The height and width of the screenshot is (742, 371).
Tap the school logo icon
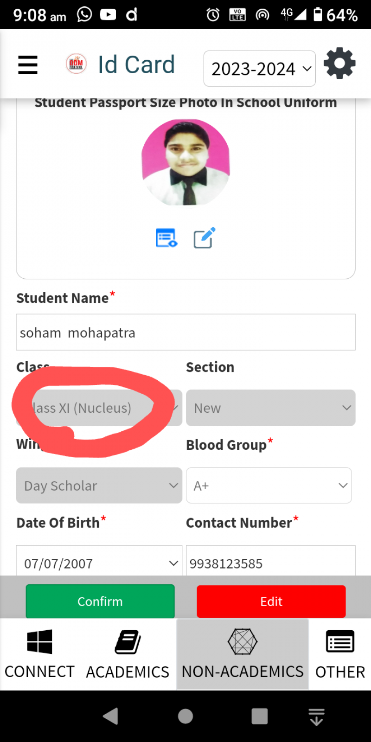pyautogui.click(x=76, y=64)
